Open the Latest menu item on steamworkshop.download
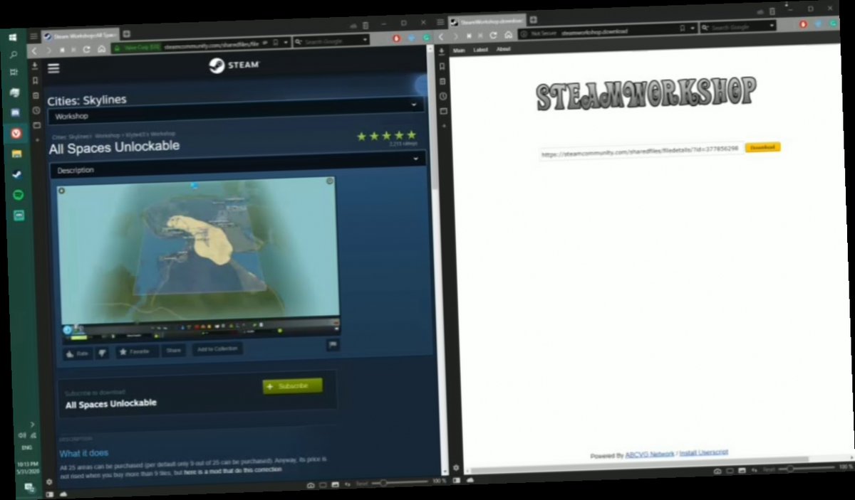Screen dimensions: 855x500 pos(481,50)
